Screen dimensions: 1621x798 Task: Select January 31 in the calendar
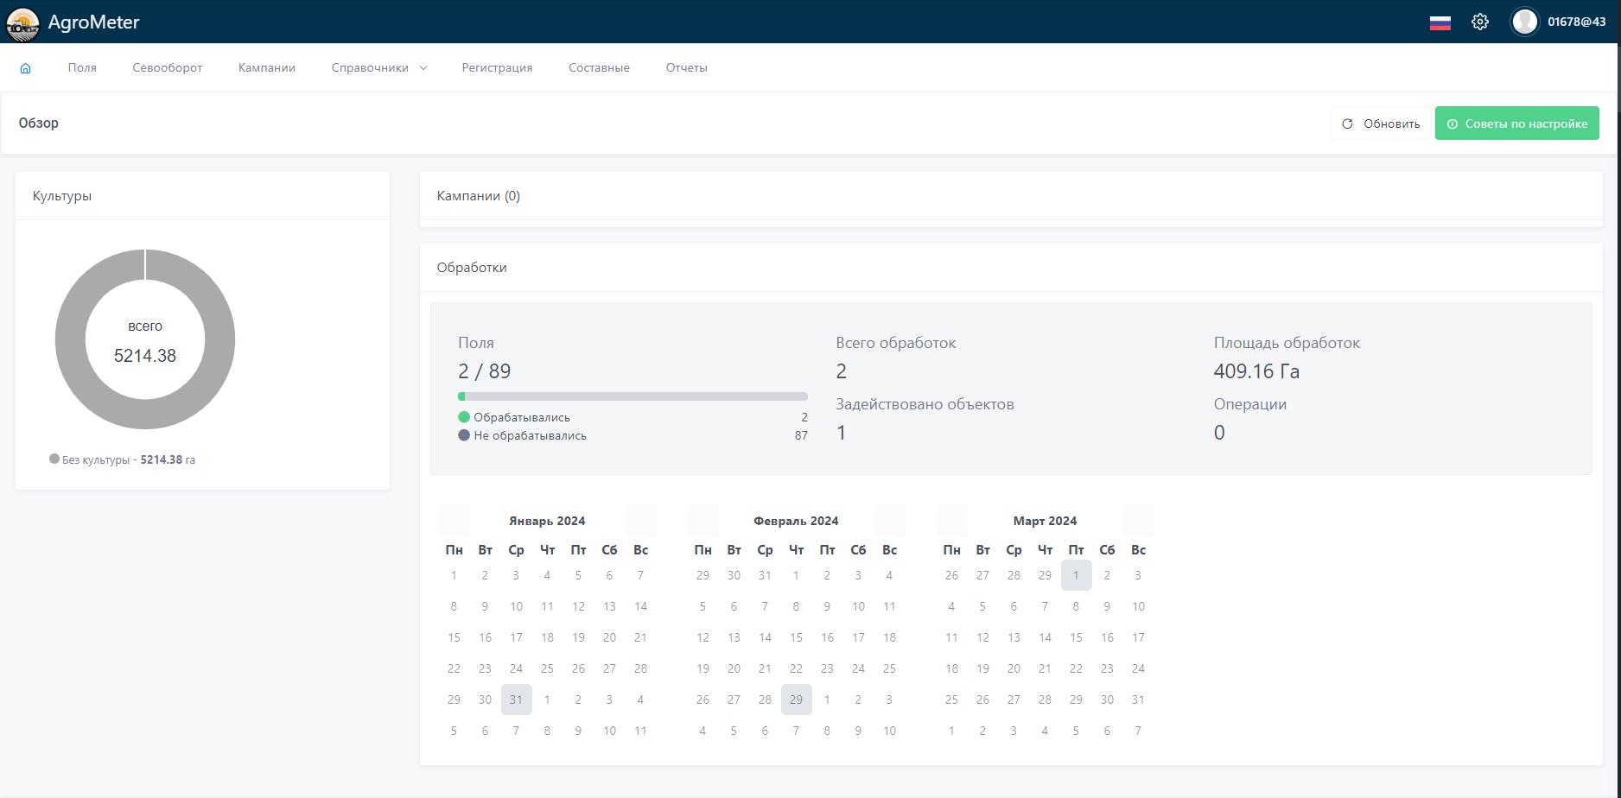[x=516, y=700]
